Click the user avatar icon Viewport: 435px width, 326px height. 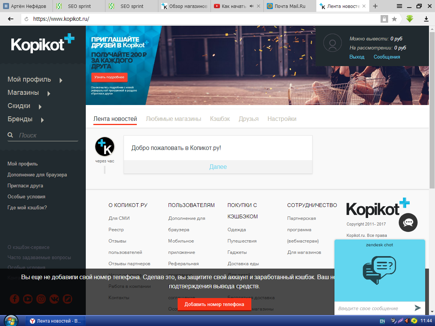point(332,43)
